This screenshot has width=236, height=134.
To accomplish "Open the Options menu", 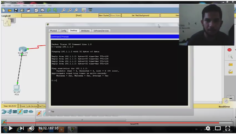I will click(x=17, y=6).
